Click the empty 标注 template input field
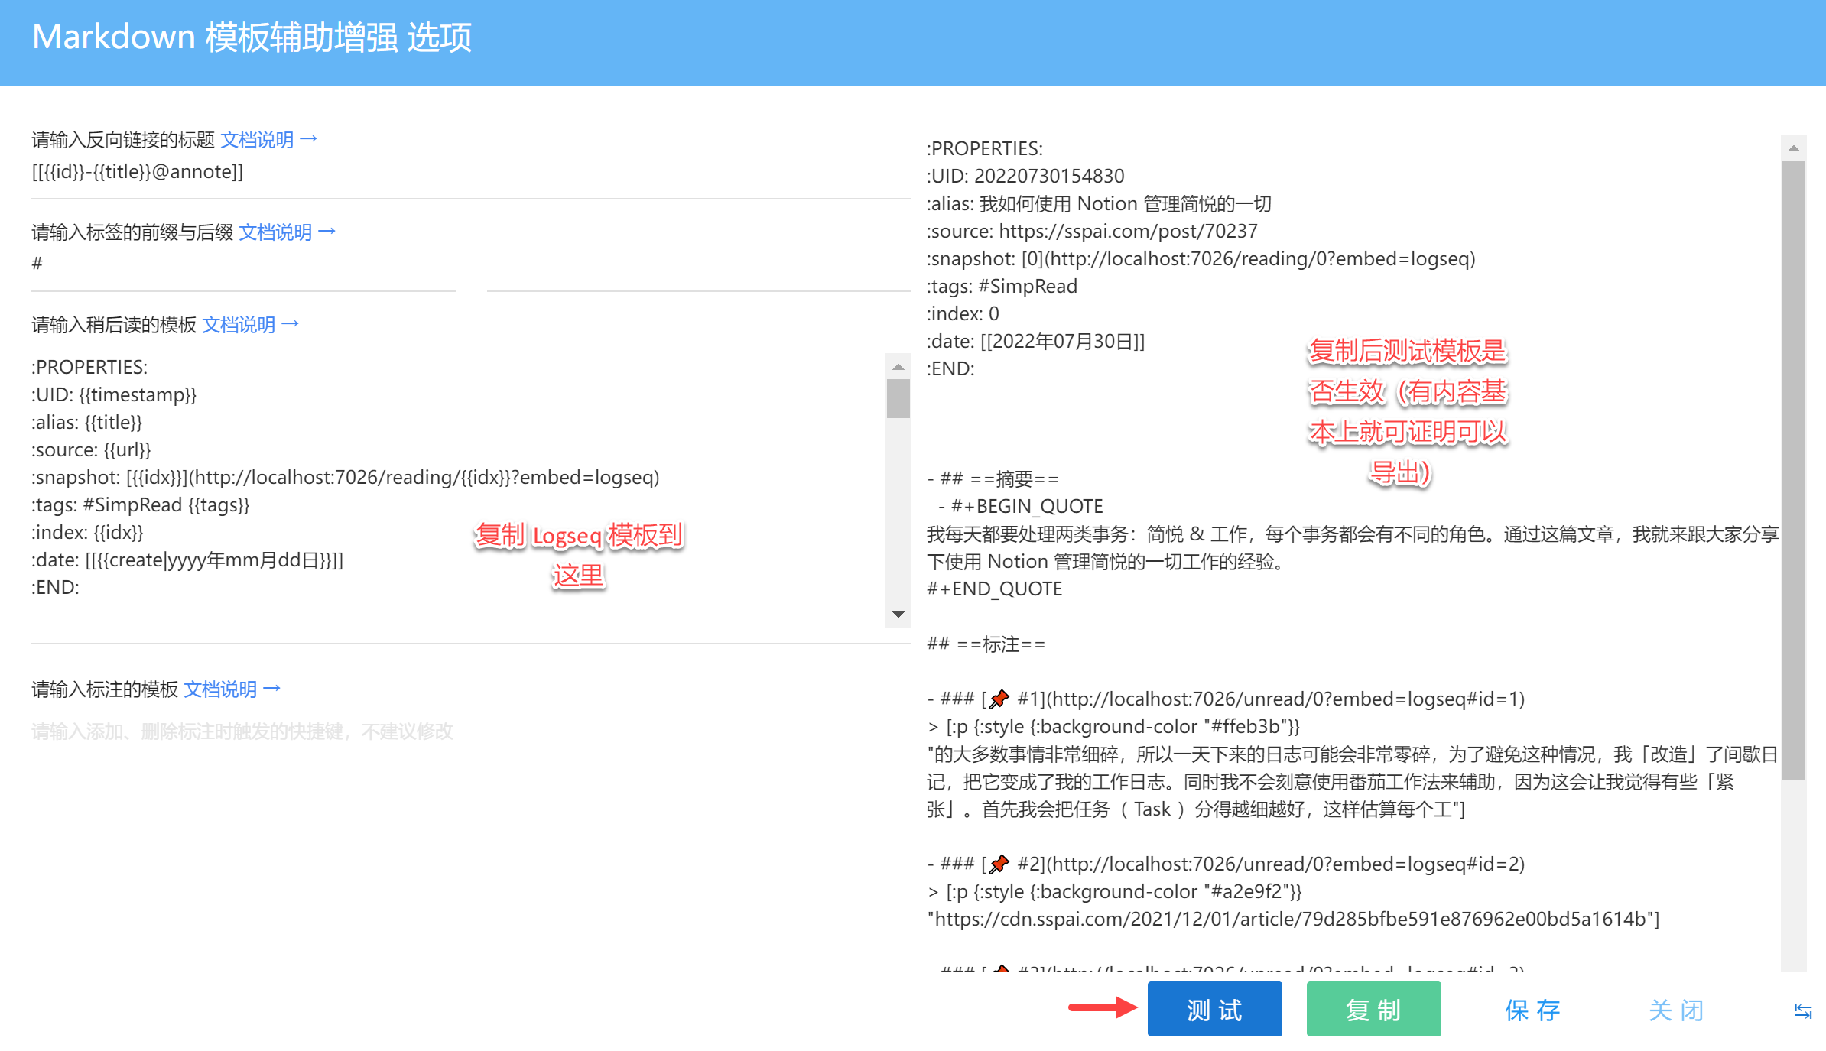The width and height of the screenshot is (1826, 1051). (x=471, y=731)
